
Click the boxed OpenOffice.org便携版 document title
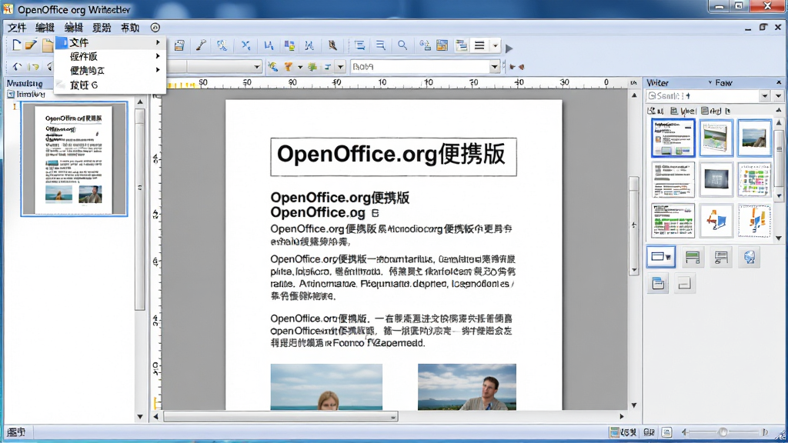(393, 156)
